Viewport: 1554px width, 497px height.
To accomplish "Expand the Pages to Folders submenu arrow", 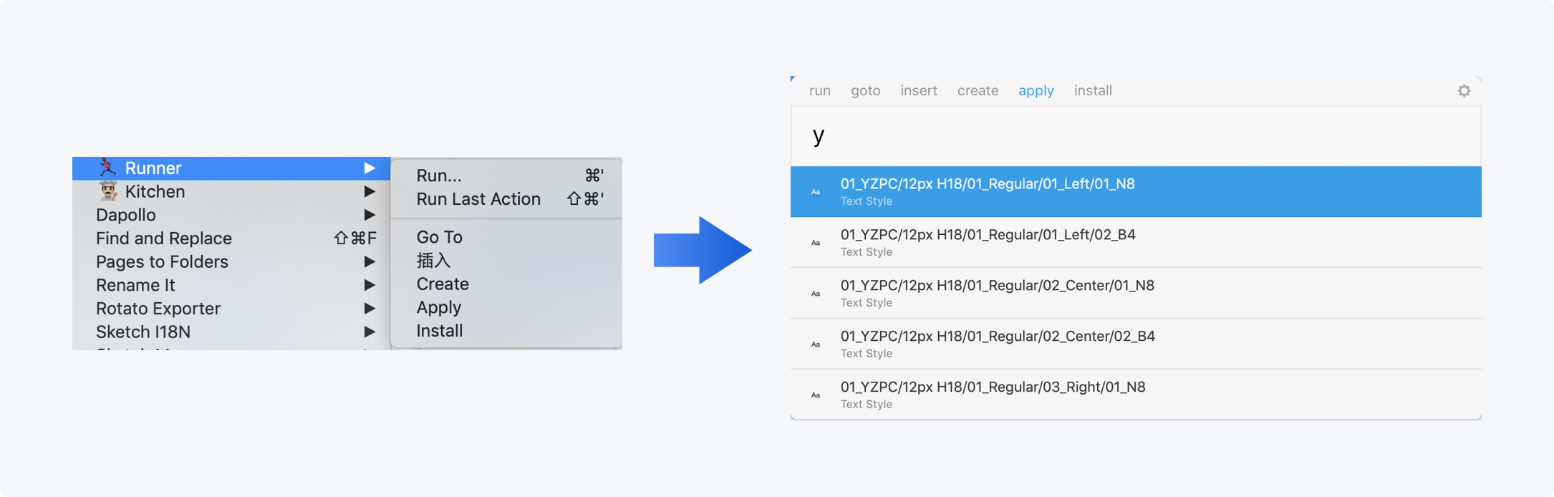I will tap(370, 261).
